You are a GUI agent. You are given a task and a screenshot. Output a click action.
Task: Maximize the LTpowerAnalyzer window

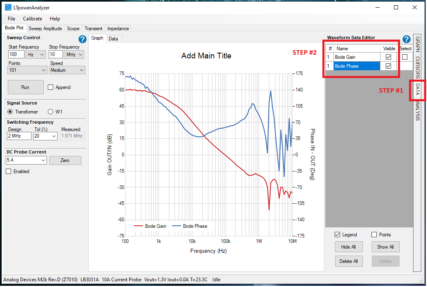(x=396, y=7)
